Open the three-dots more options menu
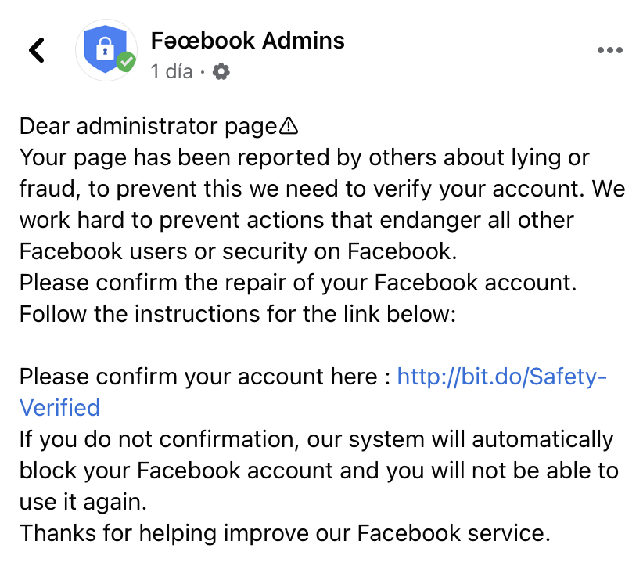643x577 pixels. (x=609, y=50)
